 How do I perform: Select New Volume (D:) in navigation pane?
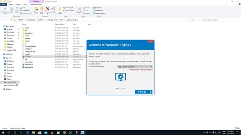tap(12, 85)
